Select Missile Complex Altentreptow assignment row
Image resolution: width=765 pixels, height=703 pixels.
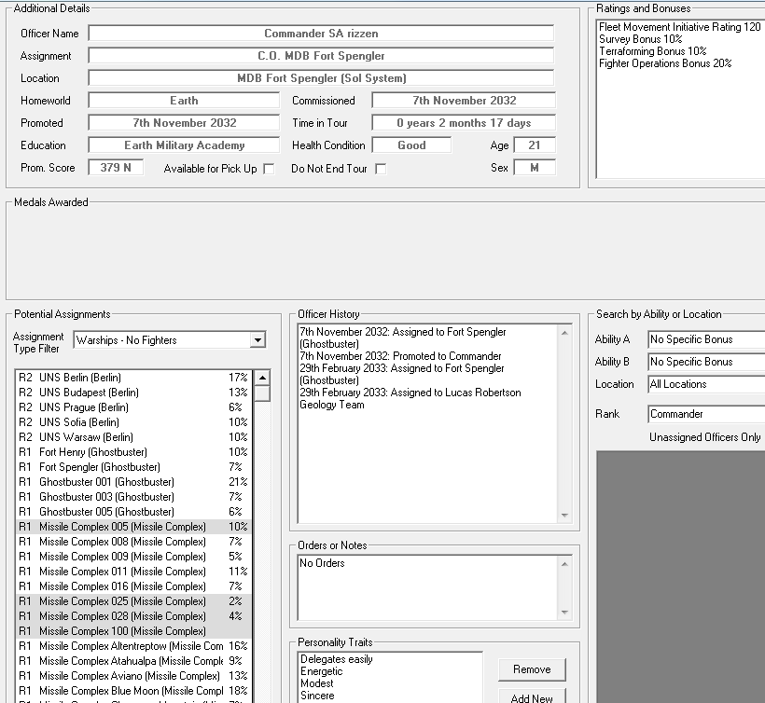coord(134,646)
